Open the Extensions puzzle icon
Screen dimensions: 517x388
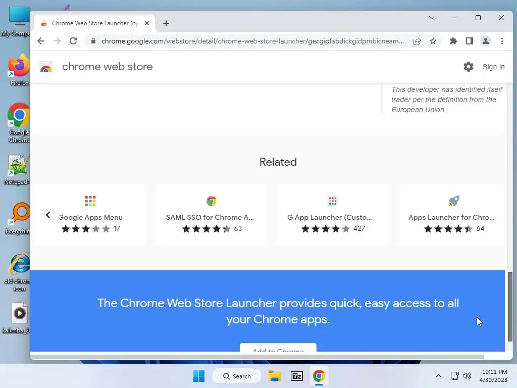coord(453,41)
